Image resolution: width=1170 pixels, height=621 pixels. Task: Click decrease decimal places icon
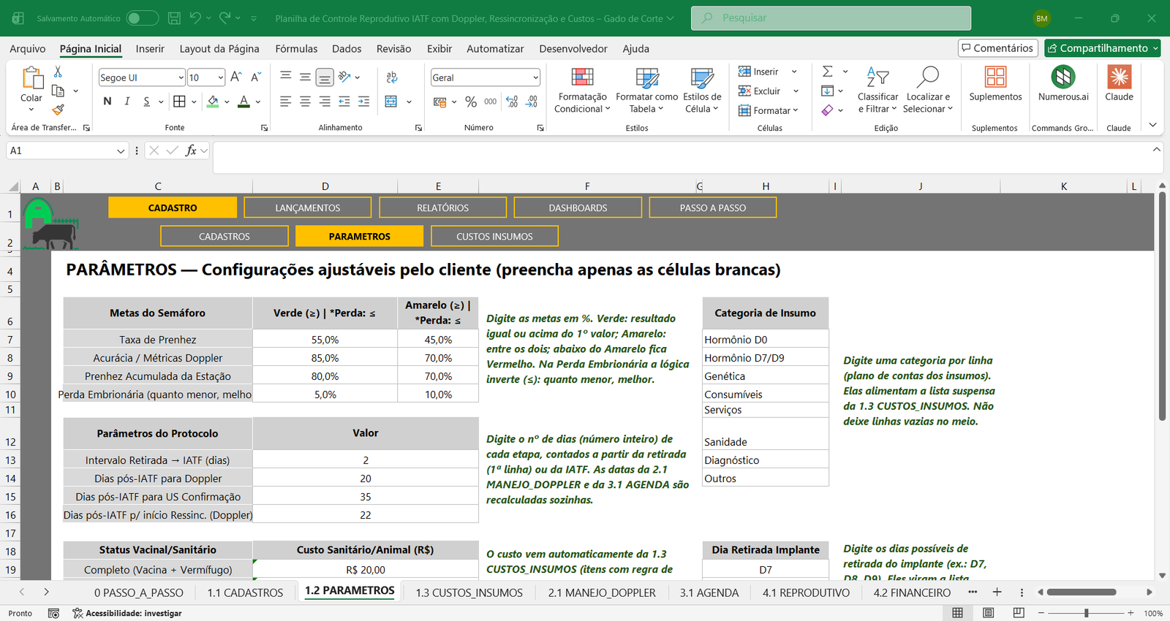[x=532, y=102]
